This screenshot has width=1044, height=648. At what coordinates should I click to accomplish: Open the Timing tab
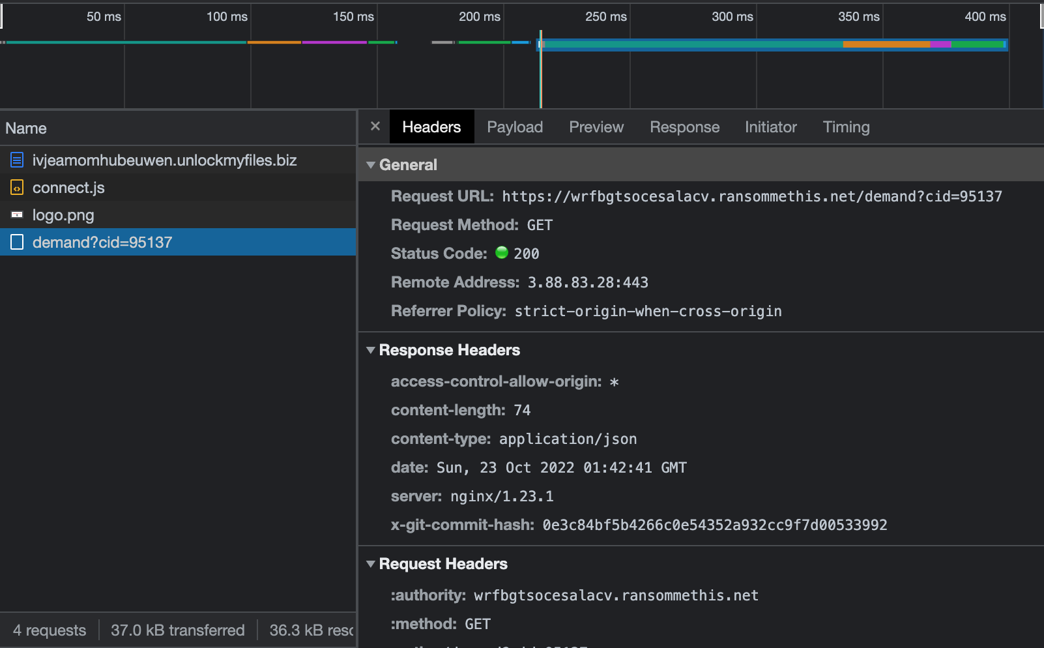(x=846, y=127)
